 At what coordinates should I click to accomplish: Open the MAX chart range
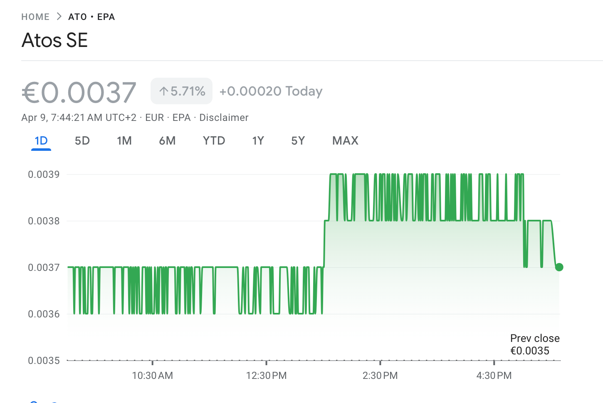tap(345, 141)
